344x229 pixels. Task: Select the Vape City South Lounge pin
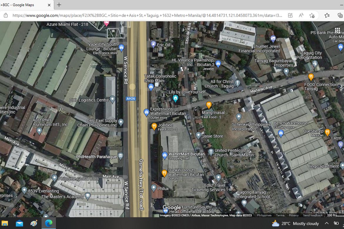[x=121, y=47]
